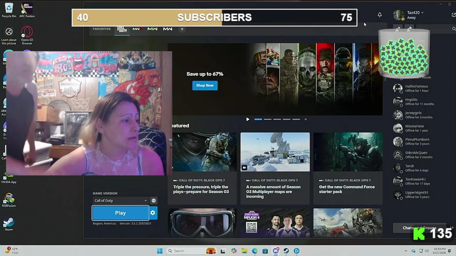Open the clock showing 10:33 PM

point(440,251)
